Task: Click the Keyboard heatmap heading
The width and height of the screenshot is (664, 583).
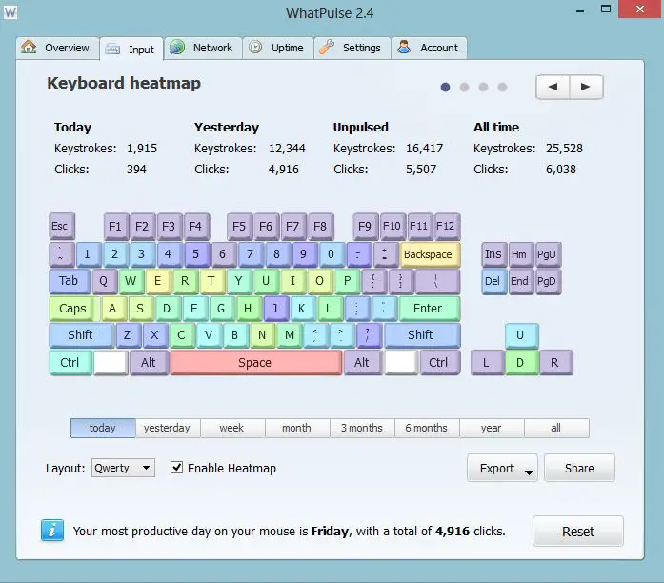Action: click(124, 84)
